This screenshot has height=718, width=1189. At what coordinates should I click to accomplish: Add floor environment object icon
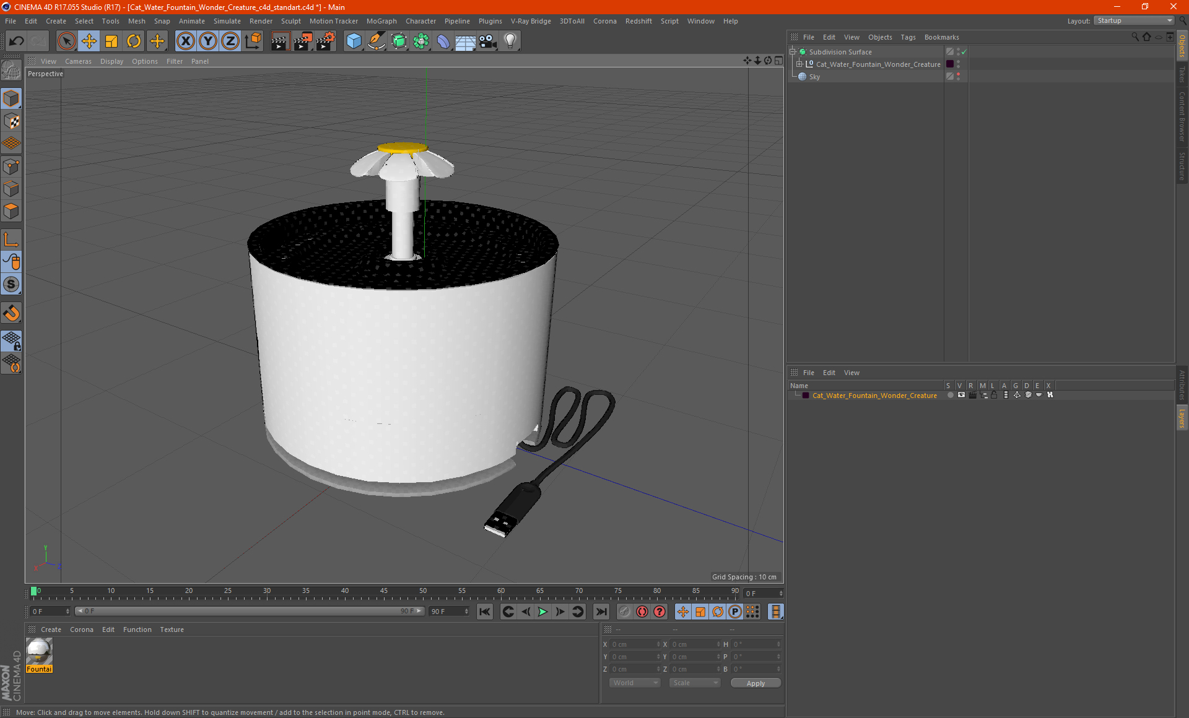coord(465,41)
